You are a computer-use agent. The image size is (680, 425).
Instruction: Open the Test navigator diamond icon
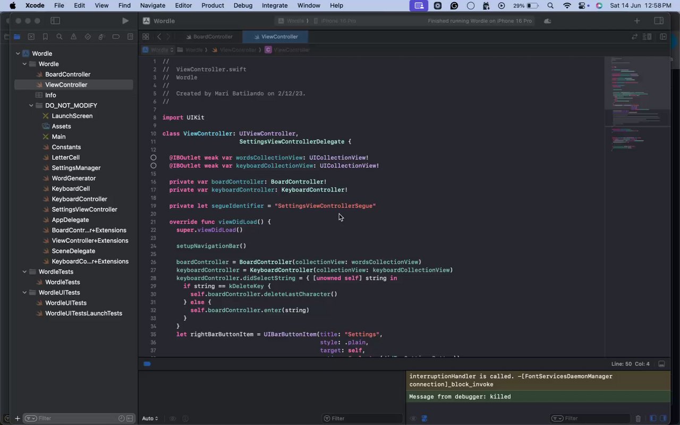pos(88,37)
